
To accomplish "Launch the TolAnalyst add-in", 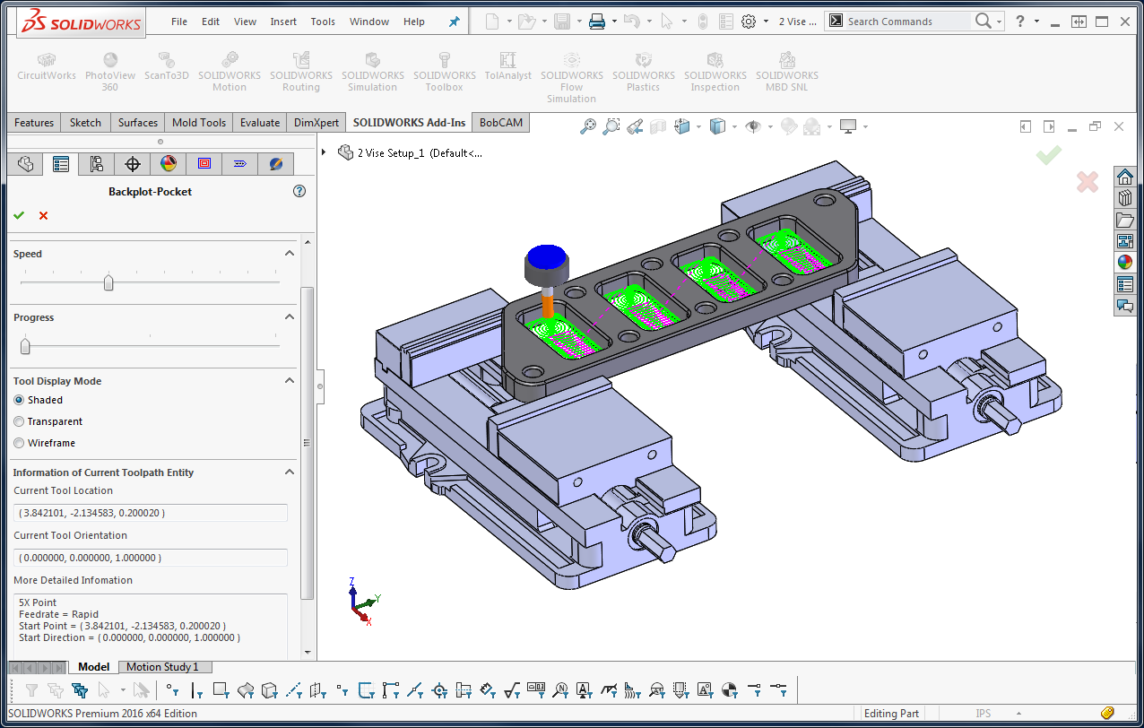I will pos(508,68).
